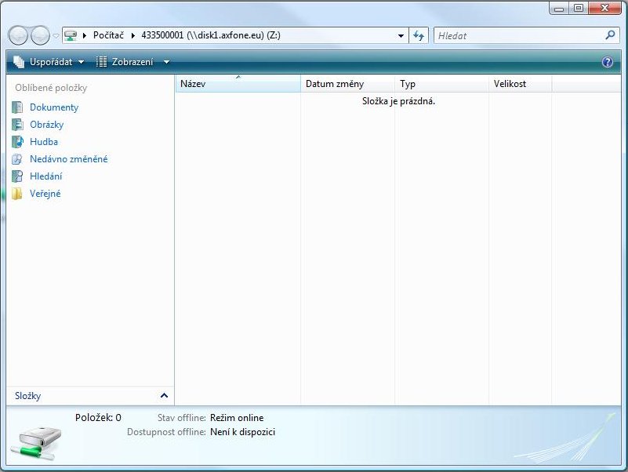The image size is (628, 472).
Task: Click the search magnifier icon
Action: [x=611, y=35]
